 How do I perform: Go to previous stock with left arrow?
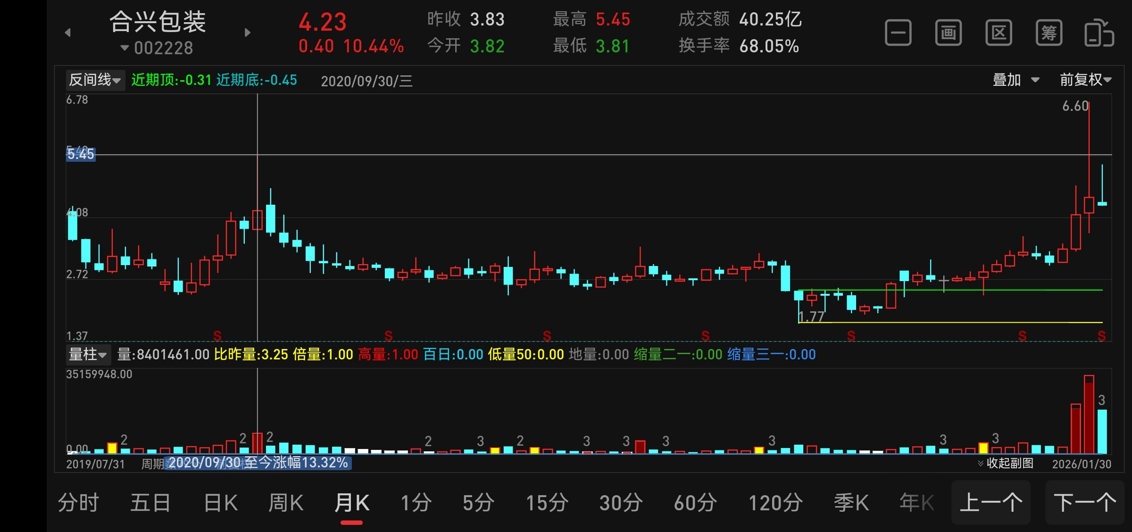tap(68, 33)
